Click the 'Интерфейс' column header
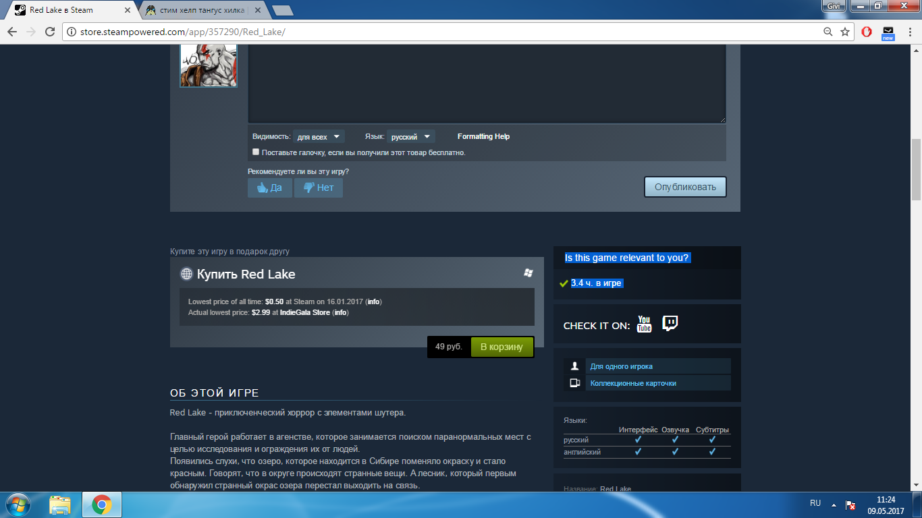Image resolution: width=922 pixels, height=518 pixels. point(638,430)
